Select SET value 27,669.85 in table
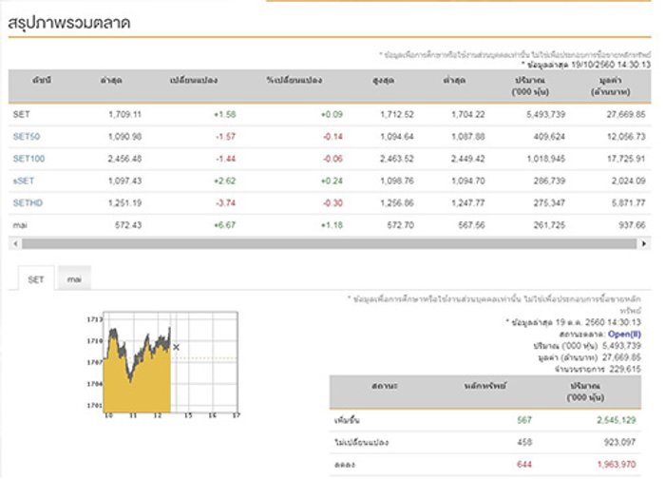665x479 pixels. tap(626, 115)
